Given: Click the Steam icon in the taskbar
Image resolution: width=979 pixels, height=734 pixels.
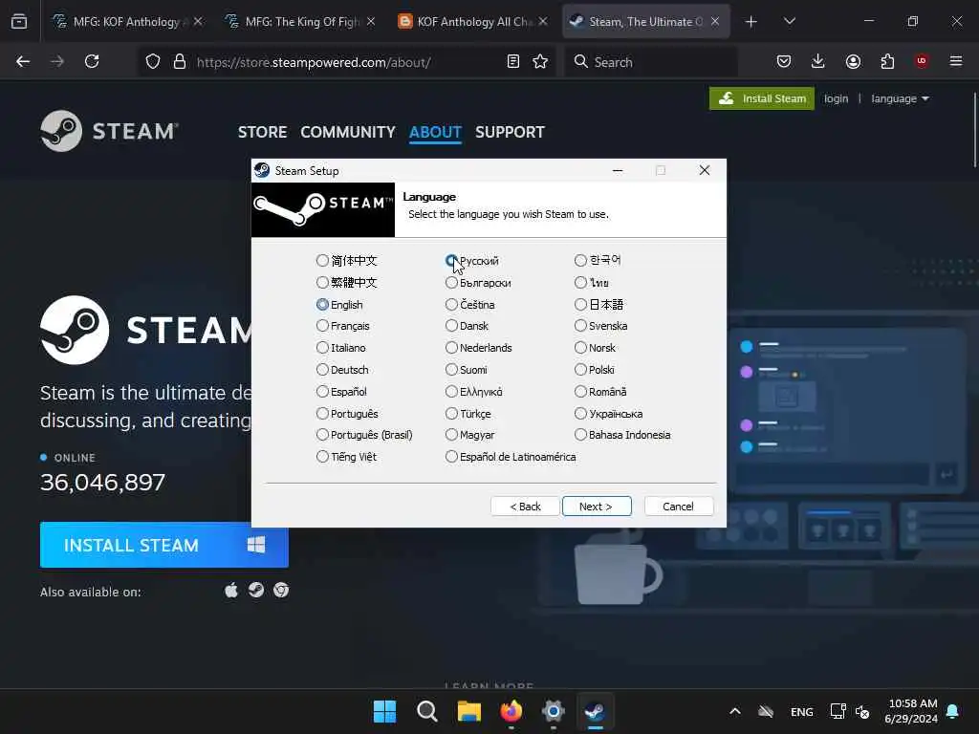Looking at the screenshot, I should coord(595,711).
